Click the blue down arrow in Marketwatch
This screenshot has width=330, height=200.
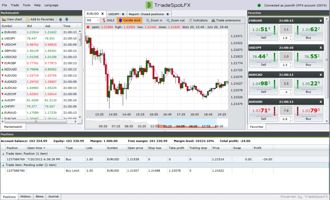click(67, 19)
